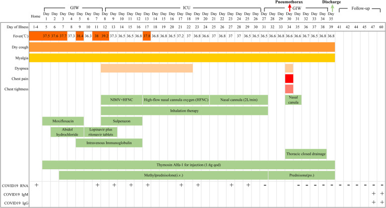This screenshot has height=208, width=386.
Task: Select the Sulperazon treatment bar
Action: coord(122,121)
